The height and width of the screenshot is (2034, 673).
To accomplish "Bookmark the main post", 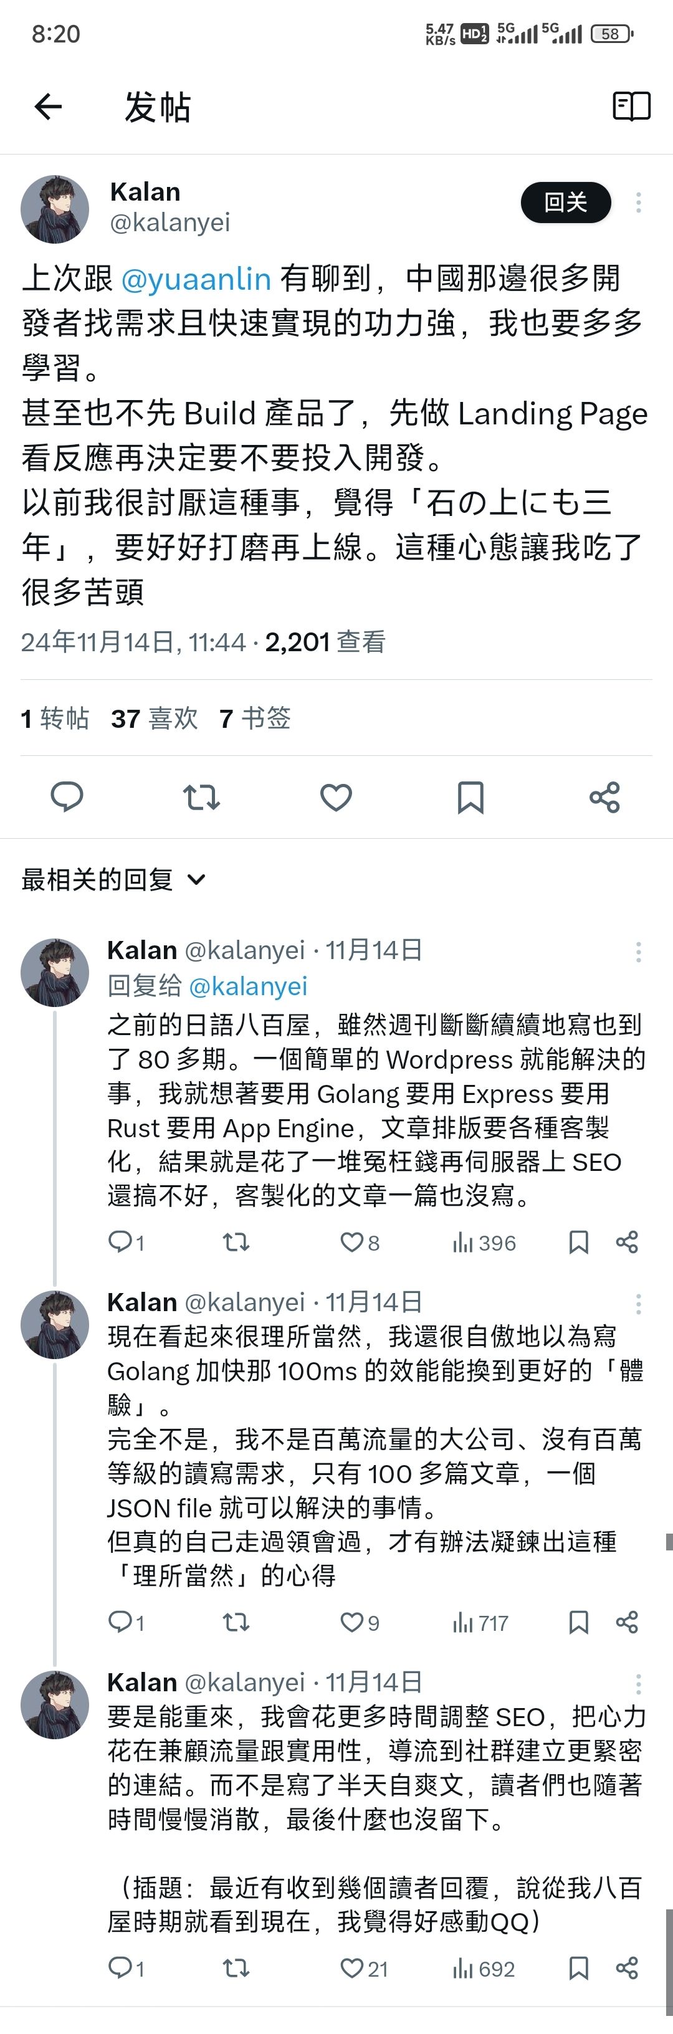I will pyautogui.click(x=470, y=796).
